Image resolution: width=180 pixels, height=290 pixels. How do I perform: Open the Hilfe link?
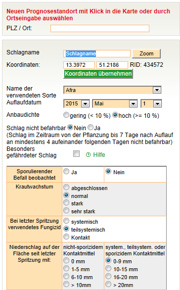(99, 155)
